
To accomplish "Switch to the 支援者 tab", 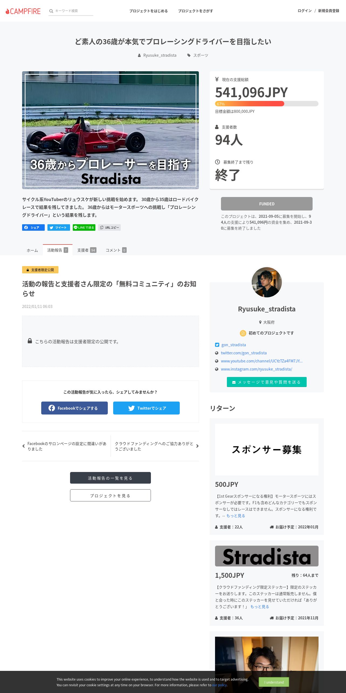I will (87, 250).
